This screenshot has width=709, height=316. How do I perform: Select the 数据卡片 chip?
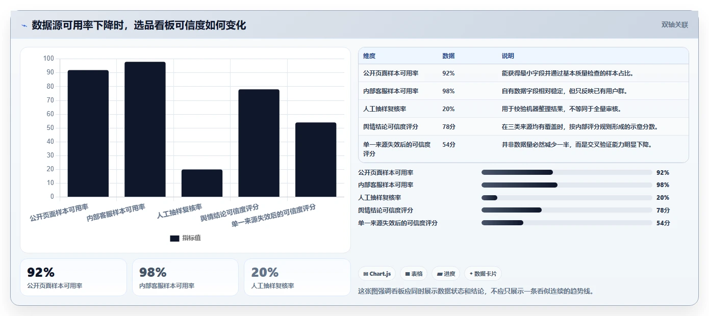[x=483, y=274]
